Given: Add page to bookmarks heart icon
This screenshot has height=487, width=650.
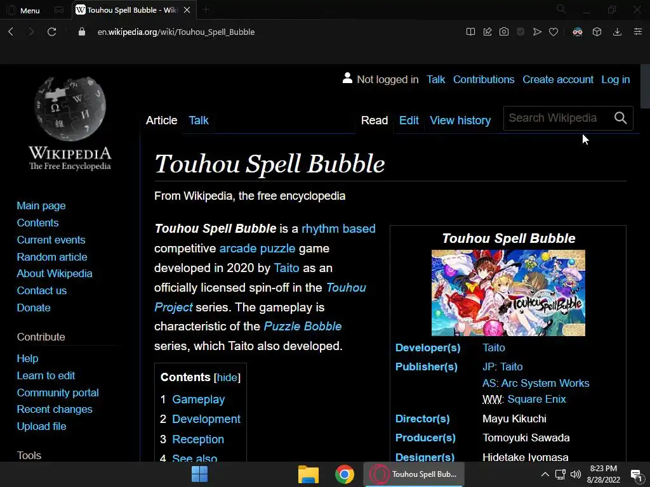Looking at the screenshot, I should (x=554, y=32).
